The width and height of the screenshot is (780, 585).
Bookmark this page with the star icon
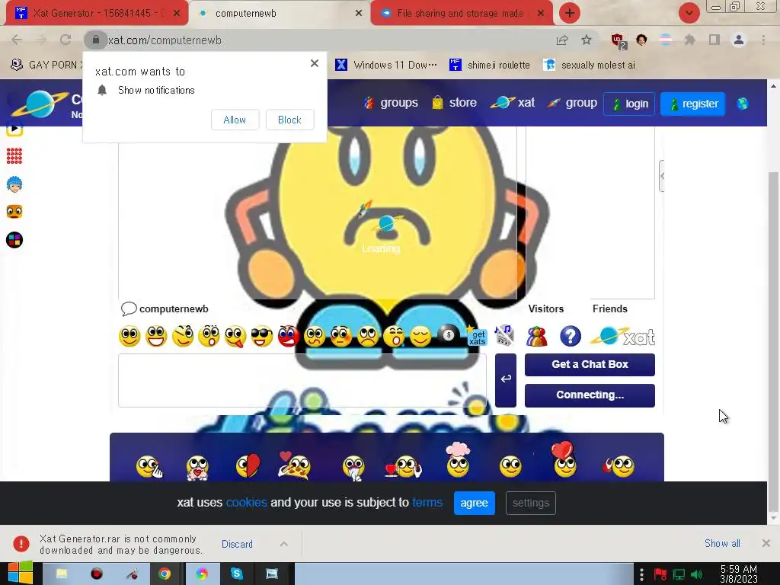(x=587, y=40)
